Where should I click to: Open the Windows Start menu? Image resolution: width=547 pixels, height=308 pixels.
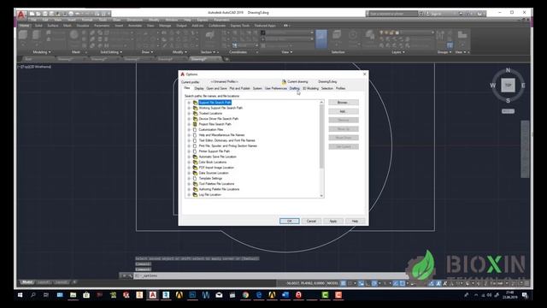21,295
